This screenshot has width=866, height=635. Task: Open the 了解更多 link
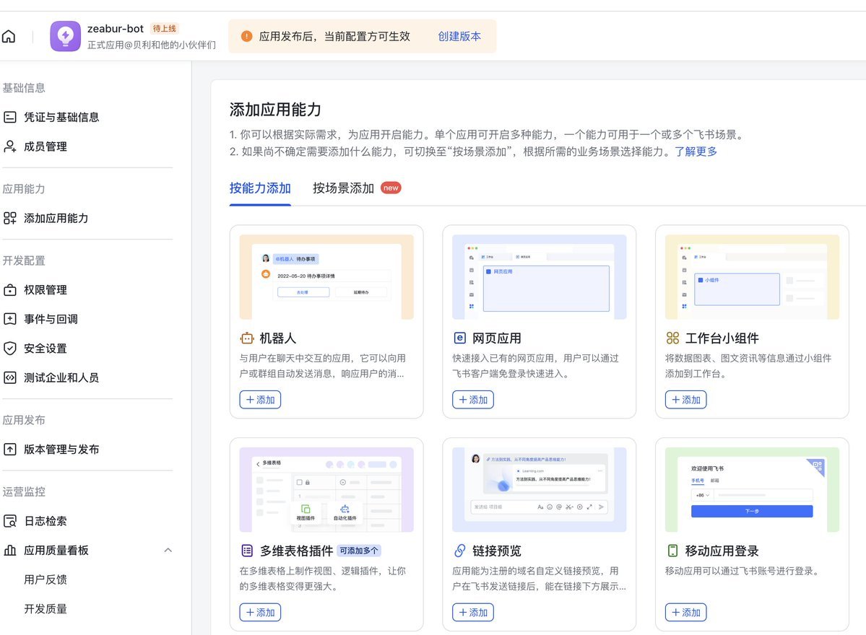click(696, 152)
